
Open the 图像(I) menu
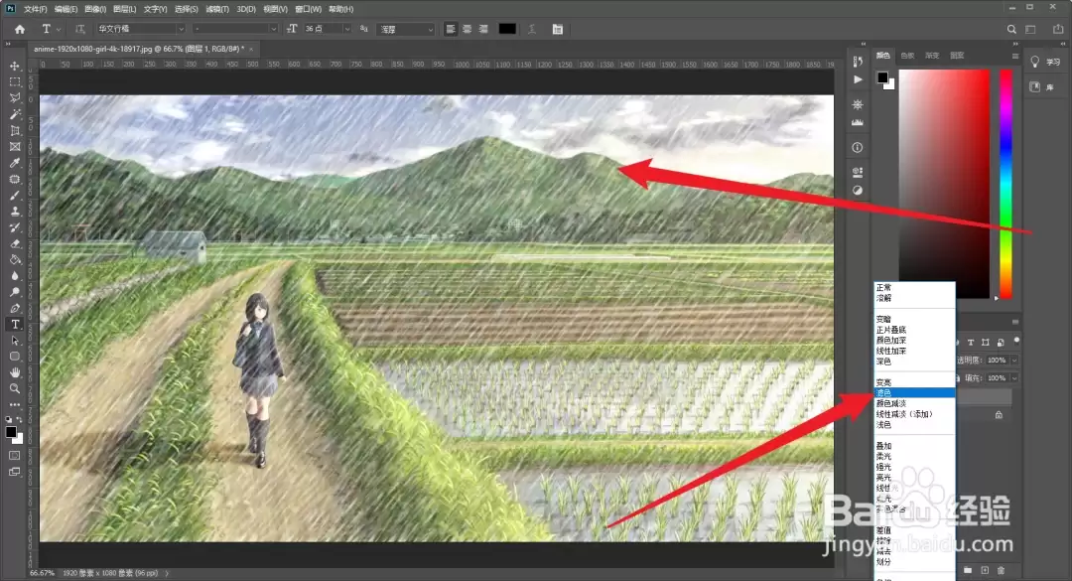(x=95, y=9)
